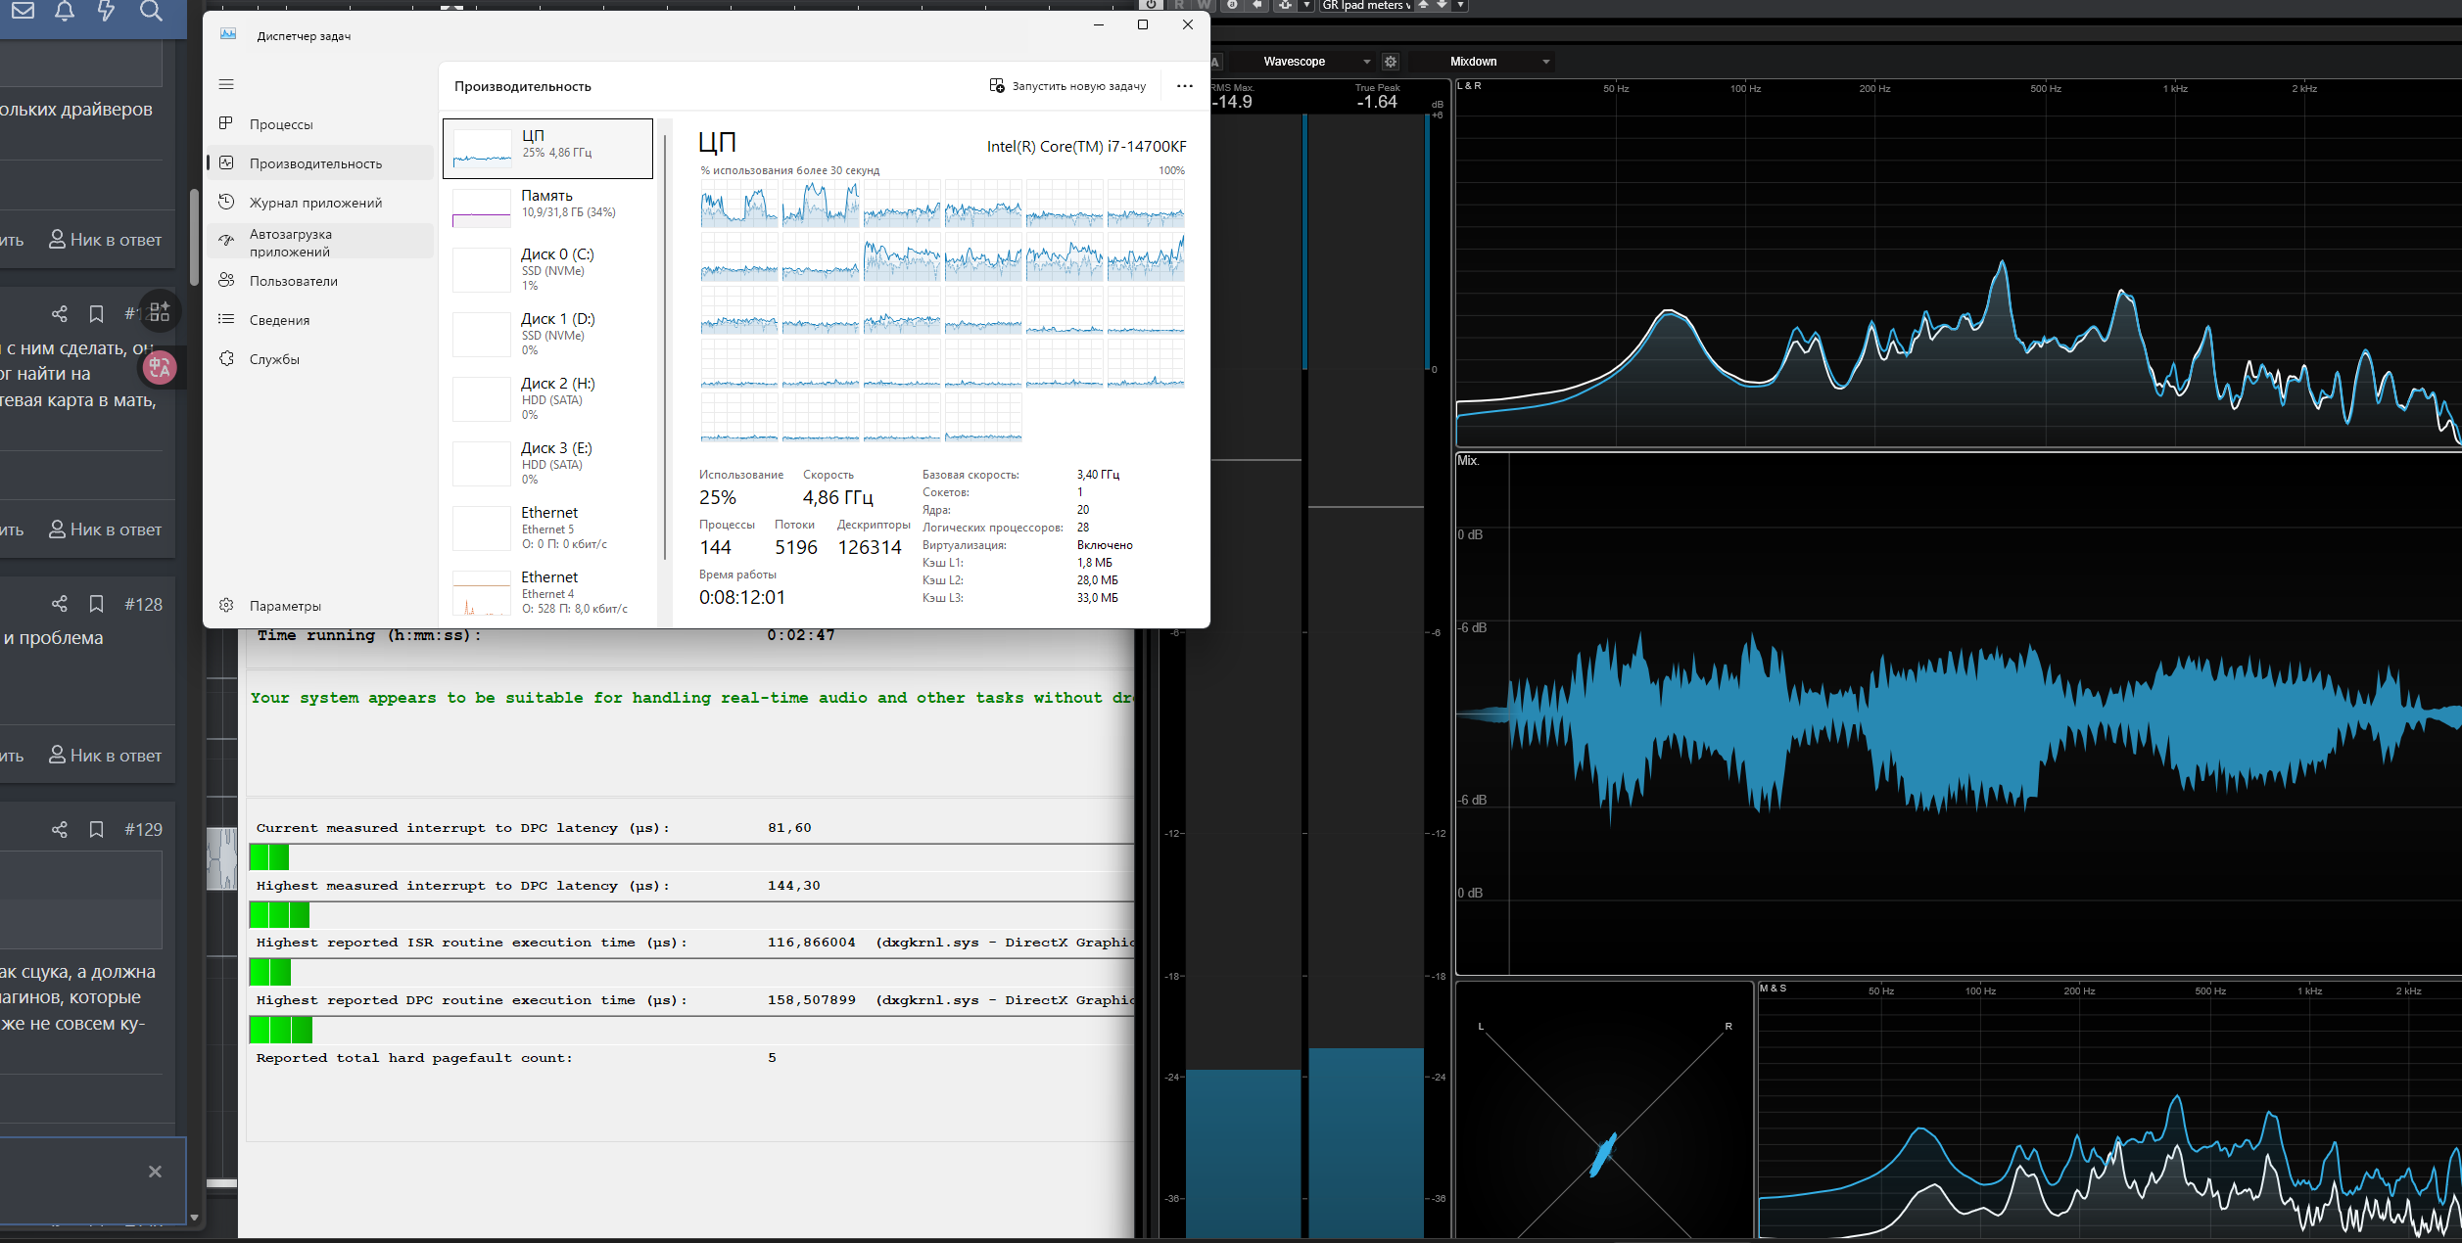Select Memory (Память) performance graph
Image resolution: width=2462 pixels, height=1243 pixels.
pos(547,207)
